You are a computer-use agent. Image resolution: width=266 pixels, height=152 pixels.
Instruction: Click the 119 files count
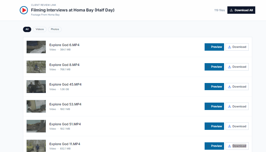tap(219, 10)
